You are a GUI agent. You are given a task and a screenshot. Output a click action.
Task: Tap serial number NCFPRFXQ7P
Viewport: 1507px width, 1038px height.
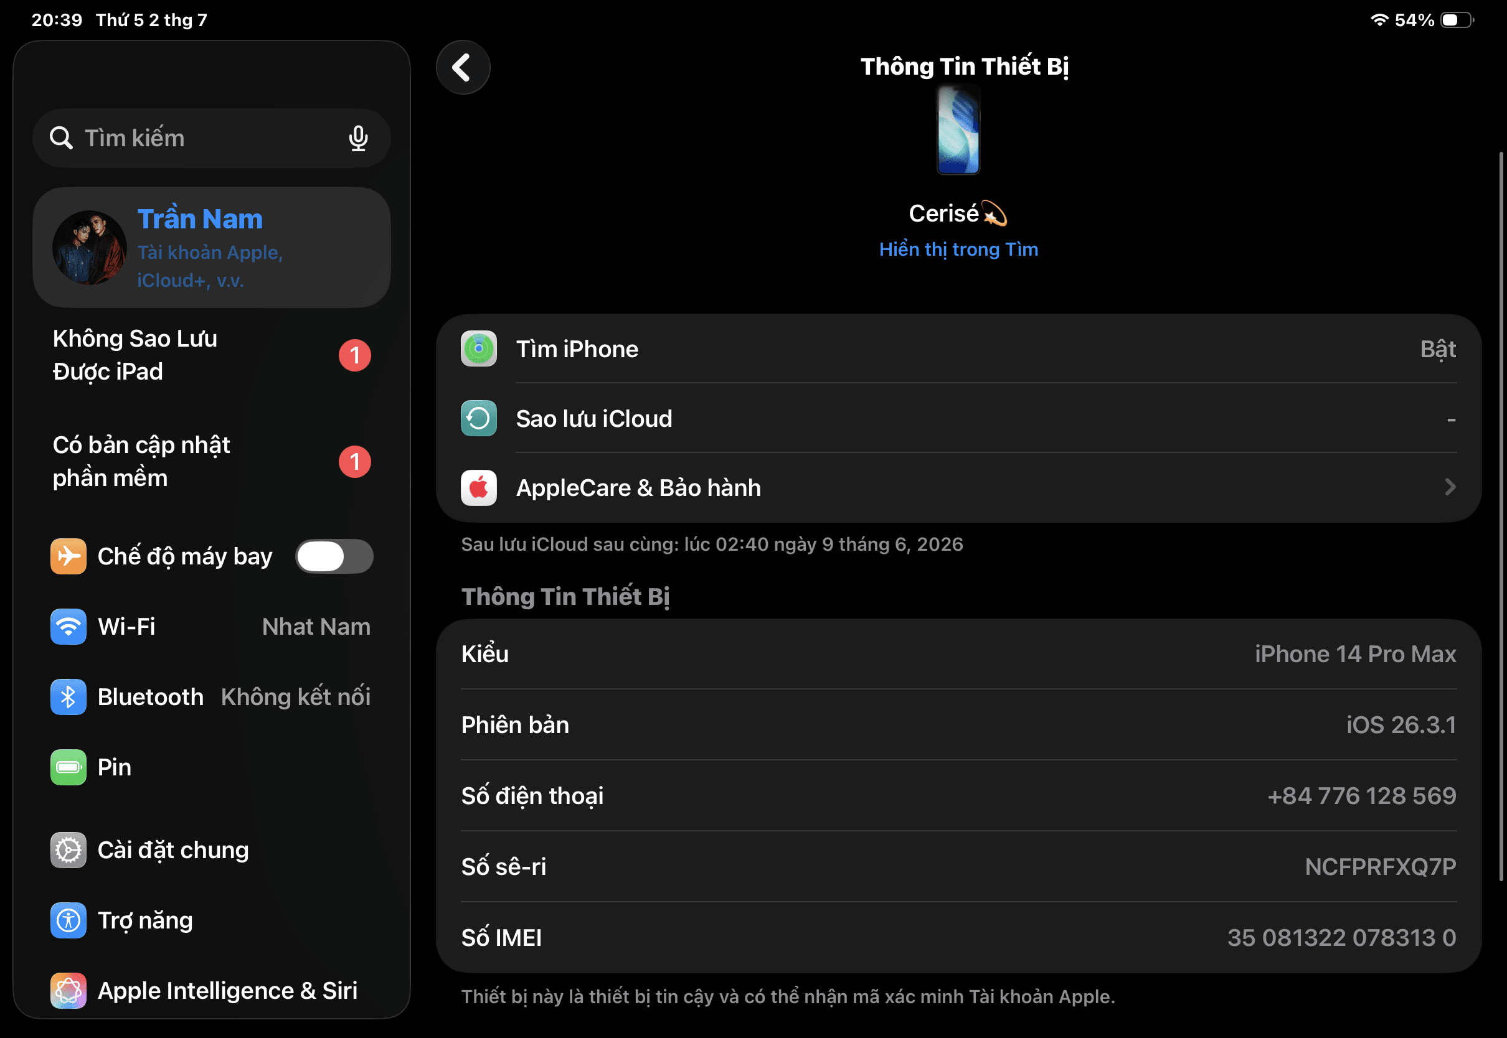coord(1380,866)
